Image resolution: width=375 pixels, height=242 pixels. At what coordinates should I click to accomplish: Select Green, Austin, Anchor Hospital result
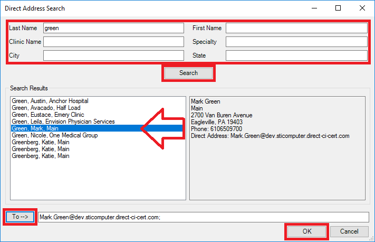[x=50, y=101]
